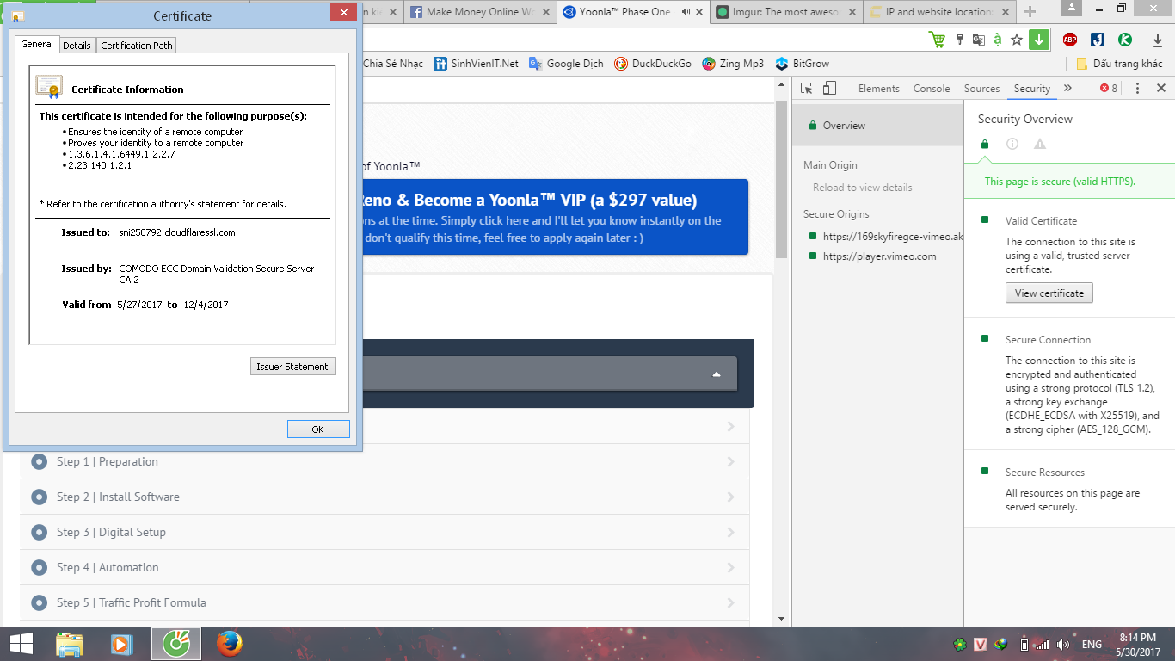Switch to the Certification Path tab
Screen dimensions: 1175x661
(137, 46)
